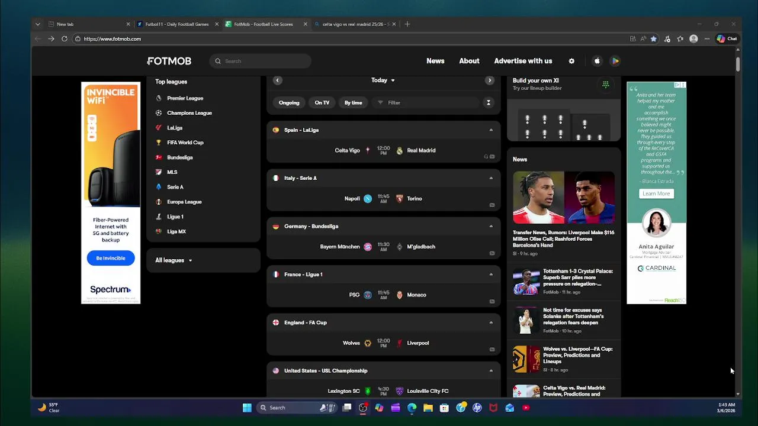758x426 pixels.
Task: Click the Liverpool crest
Action: [400, 343]
